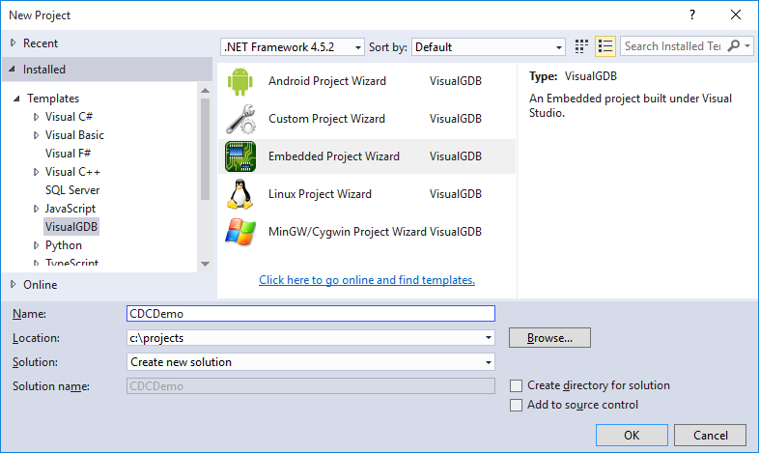
Task: Expand the JavaScript node arrow
Action: pos(37,209)
